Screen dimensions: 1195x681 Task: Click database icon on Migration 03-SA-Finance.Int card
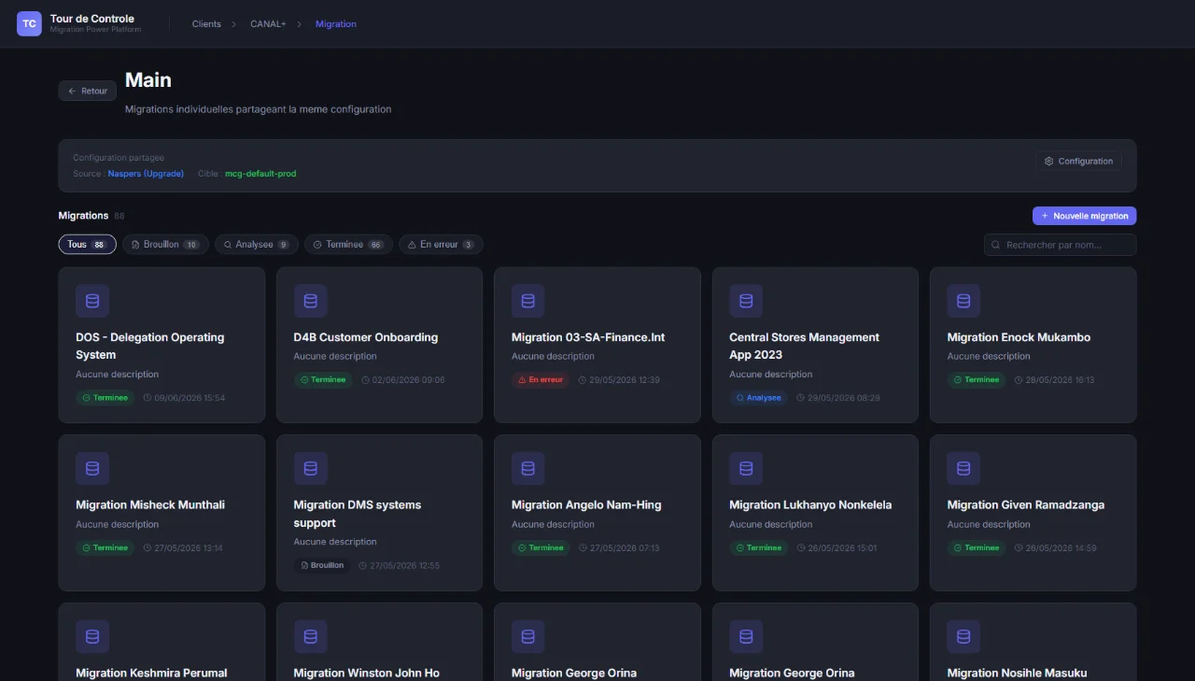527,301
